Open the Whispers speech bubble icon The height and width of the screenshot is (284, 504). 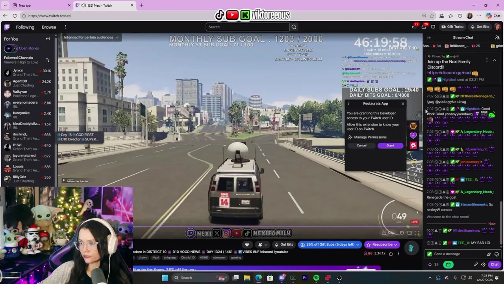433,27
